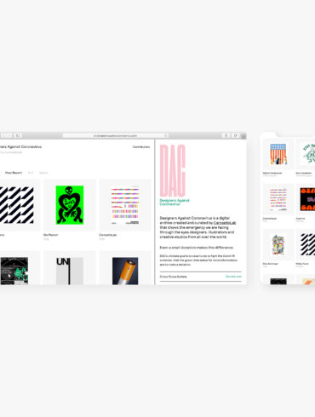
Task: Open the Croce Rossa Italiana donation row
Action: 201,277
